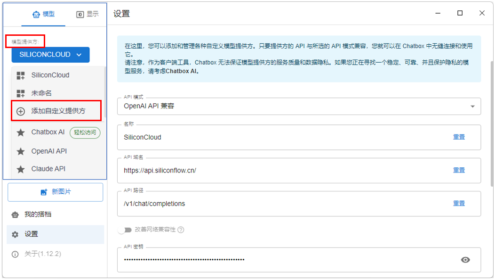Select OpenAI API provider

(58, 151)
